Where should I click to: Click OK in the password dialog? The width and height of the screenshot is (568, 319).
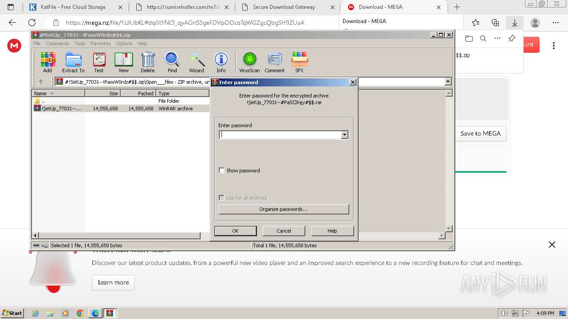(235, 231)
